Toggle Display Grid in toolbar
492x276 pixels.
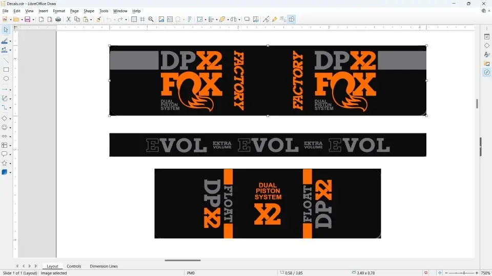click(134, 19)
